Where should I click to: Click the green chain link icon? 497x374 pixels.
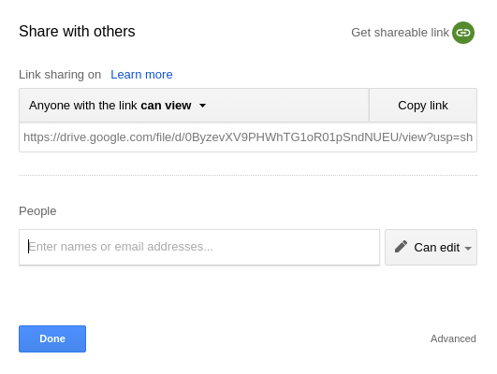(x=463, y=33)
